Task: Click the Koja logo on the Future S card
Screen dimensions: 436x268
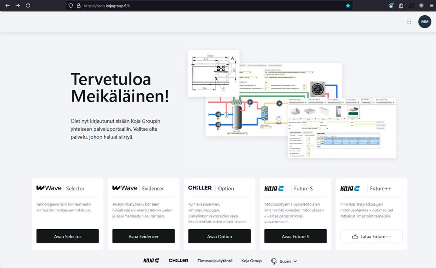Action: [274, 189]
